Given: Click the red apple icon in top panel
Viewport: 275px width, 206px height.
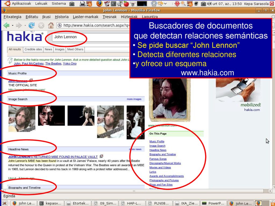Looking at the screenshot, I should pos(126,4).
